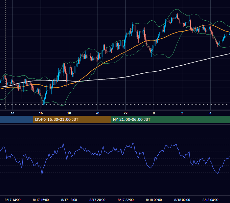Click the 8/17 16:00 time label
Screen dimensions: 230x203
pyautogui.click(x=41, y=200)
